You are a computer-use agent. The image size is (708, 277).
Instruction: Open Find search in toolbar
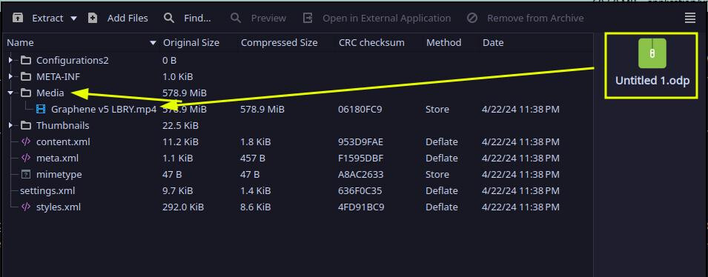[188, 18]
